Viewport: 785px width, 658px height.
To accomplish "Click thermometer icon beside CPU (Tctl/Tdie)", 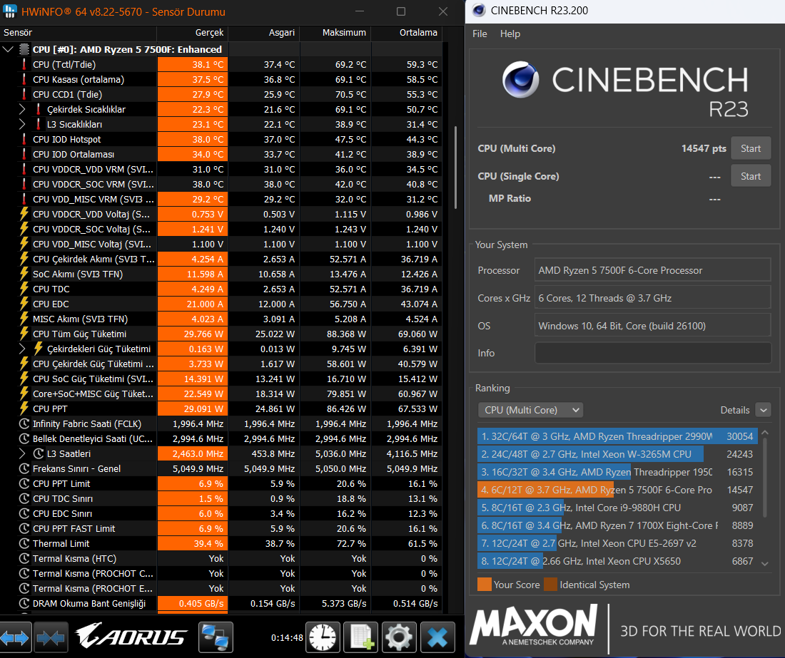I will click(x=24, y=64).
